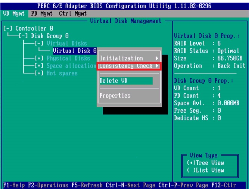Expand the Hot spares branch
The image size is (249, 190).
(39, 73)
